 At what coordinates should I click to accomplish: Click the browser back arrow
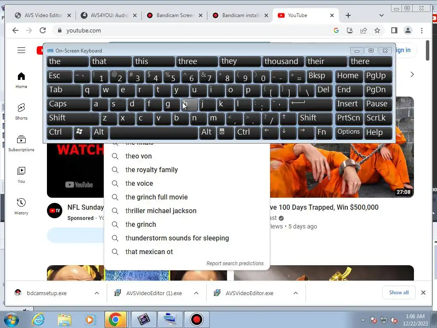15,30
